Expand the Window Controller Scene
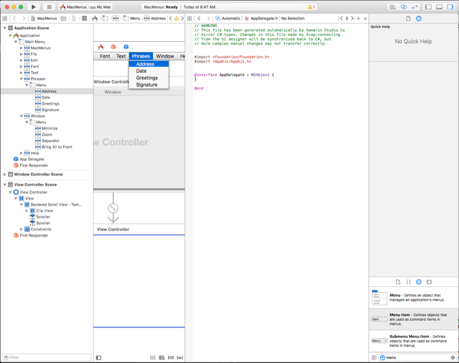The width and height of the screenshot is (459, 363). 5,175
